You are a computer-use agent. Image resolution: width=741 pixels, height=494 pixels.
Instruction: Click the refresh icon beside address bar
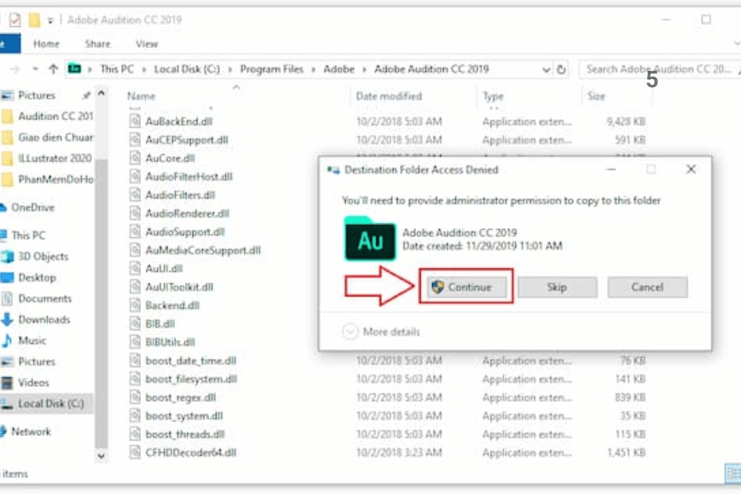pyautogui.click(x=562, y=70)
